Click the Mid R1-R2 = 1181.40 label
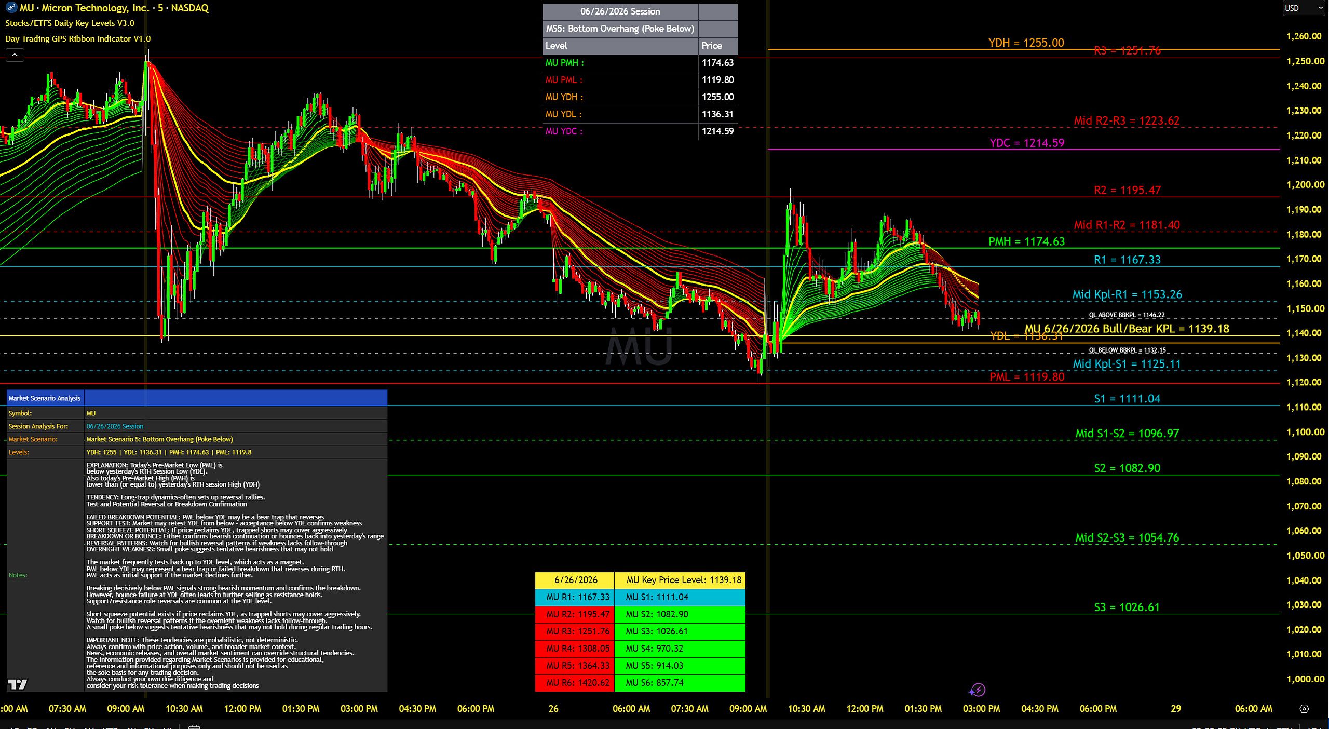Screen dimensions: 1329x729 point(1127,225)
